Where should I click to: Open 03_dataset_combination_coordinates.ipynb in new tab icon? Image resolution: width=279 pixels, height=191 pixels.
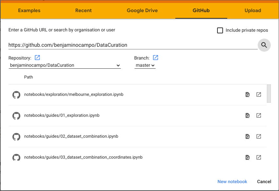pyautogui.click(x=259, y=157)
